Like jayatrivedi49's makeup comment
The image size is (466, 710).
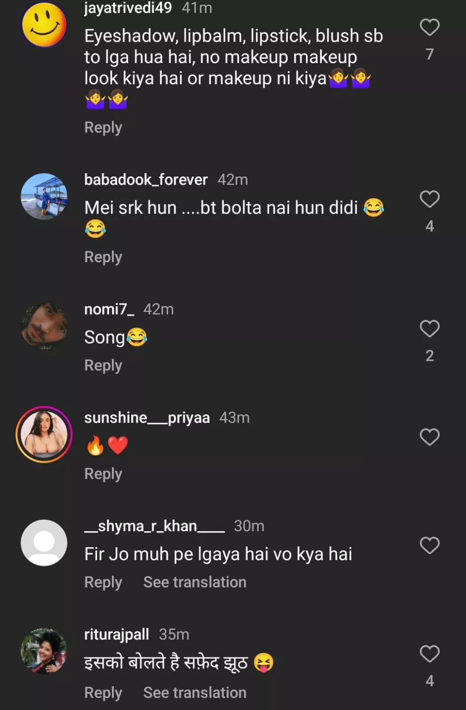tap(429, 28)
